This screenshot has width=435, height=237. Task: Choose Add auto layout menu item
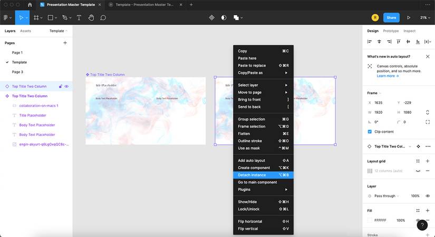pyautogui.click(x=263, y=161)
